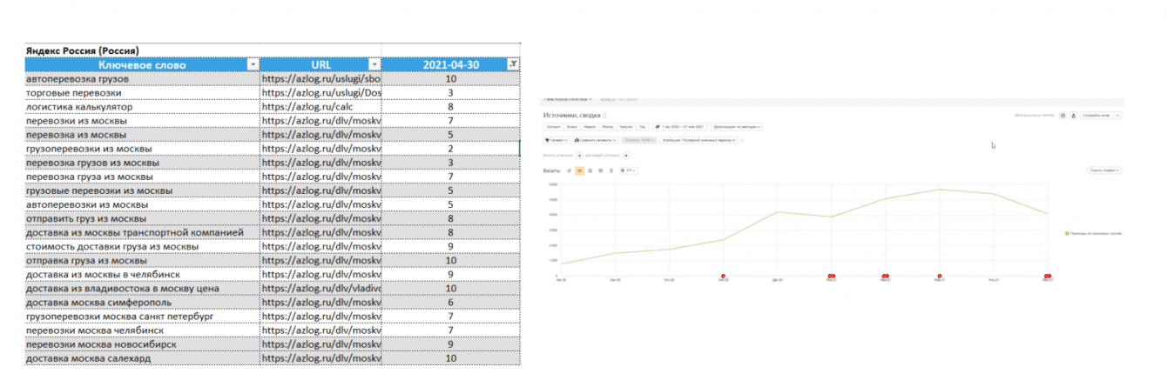Select the Месяц period tab
This screenshot has width=1167, height=387.
click(608, 127)
